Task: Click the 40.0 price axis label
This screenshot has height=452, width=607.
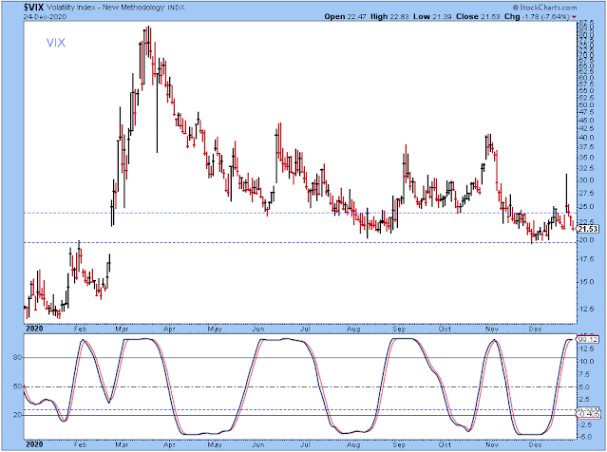Action: 586,138
